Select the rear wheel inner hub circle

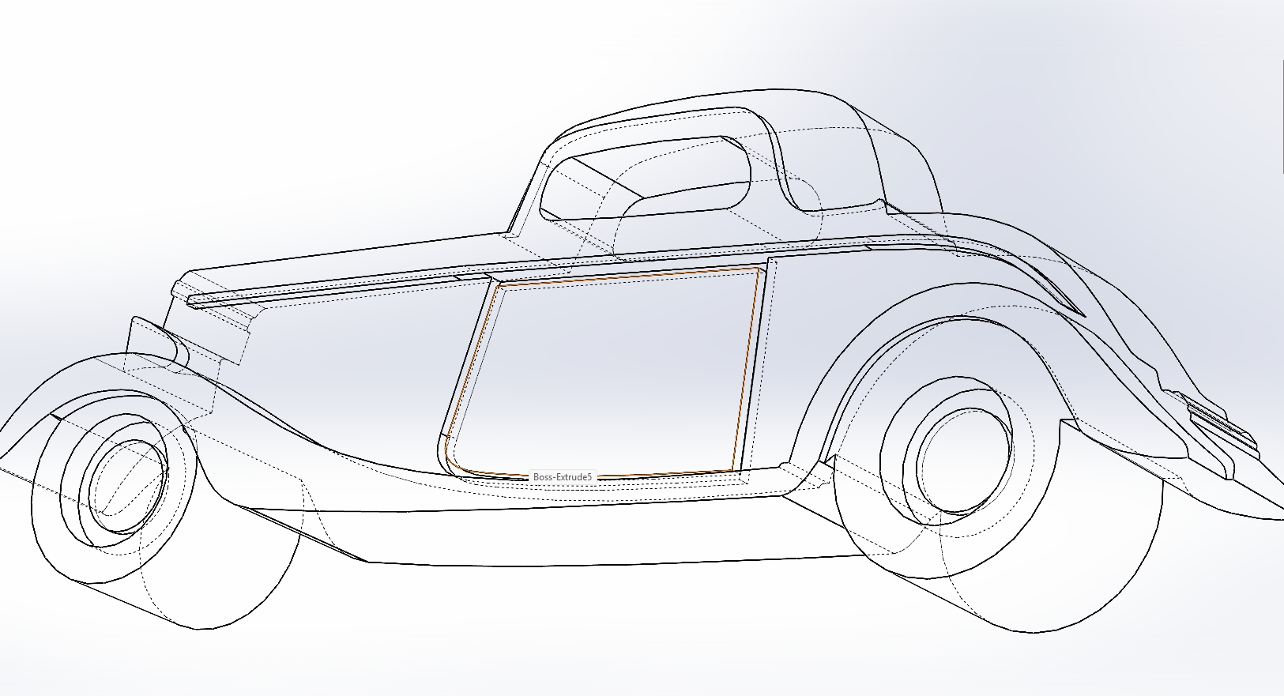[964, 461]
